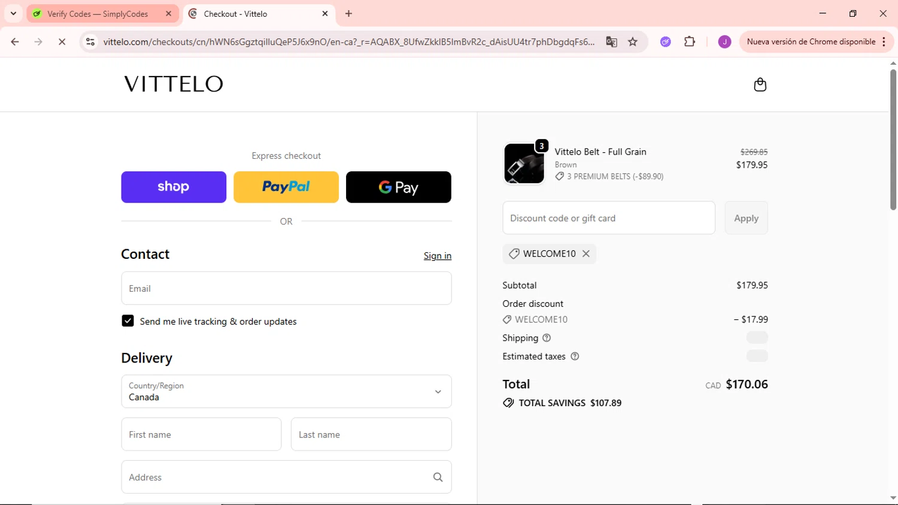This screenshot has width=898, height=505.
Task: Open the tab search dropdown arrow
Action: (13, 13)
